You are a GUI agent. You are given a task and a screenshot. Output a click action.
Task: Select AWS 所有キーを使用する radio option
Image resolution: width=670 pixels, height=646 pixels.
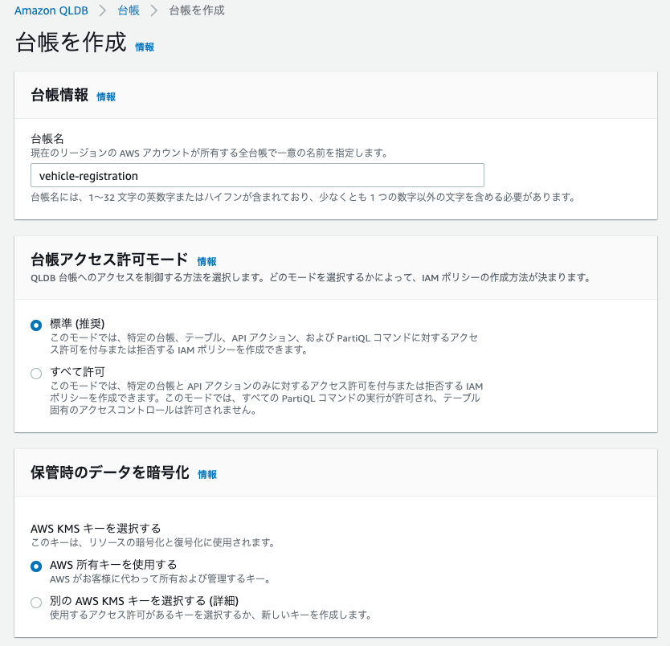(x=36, y=566)
